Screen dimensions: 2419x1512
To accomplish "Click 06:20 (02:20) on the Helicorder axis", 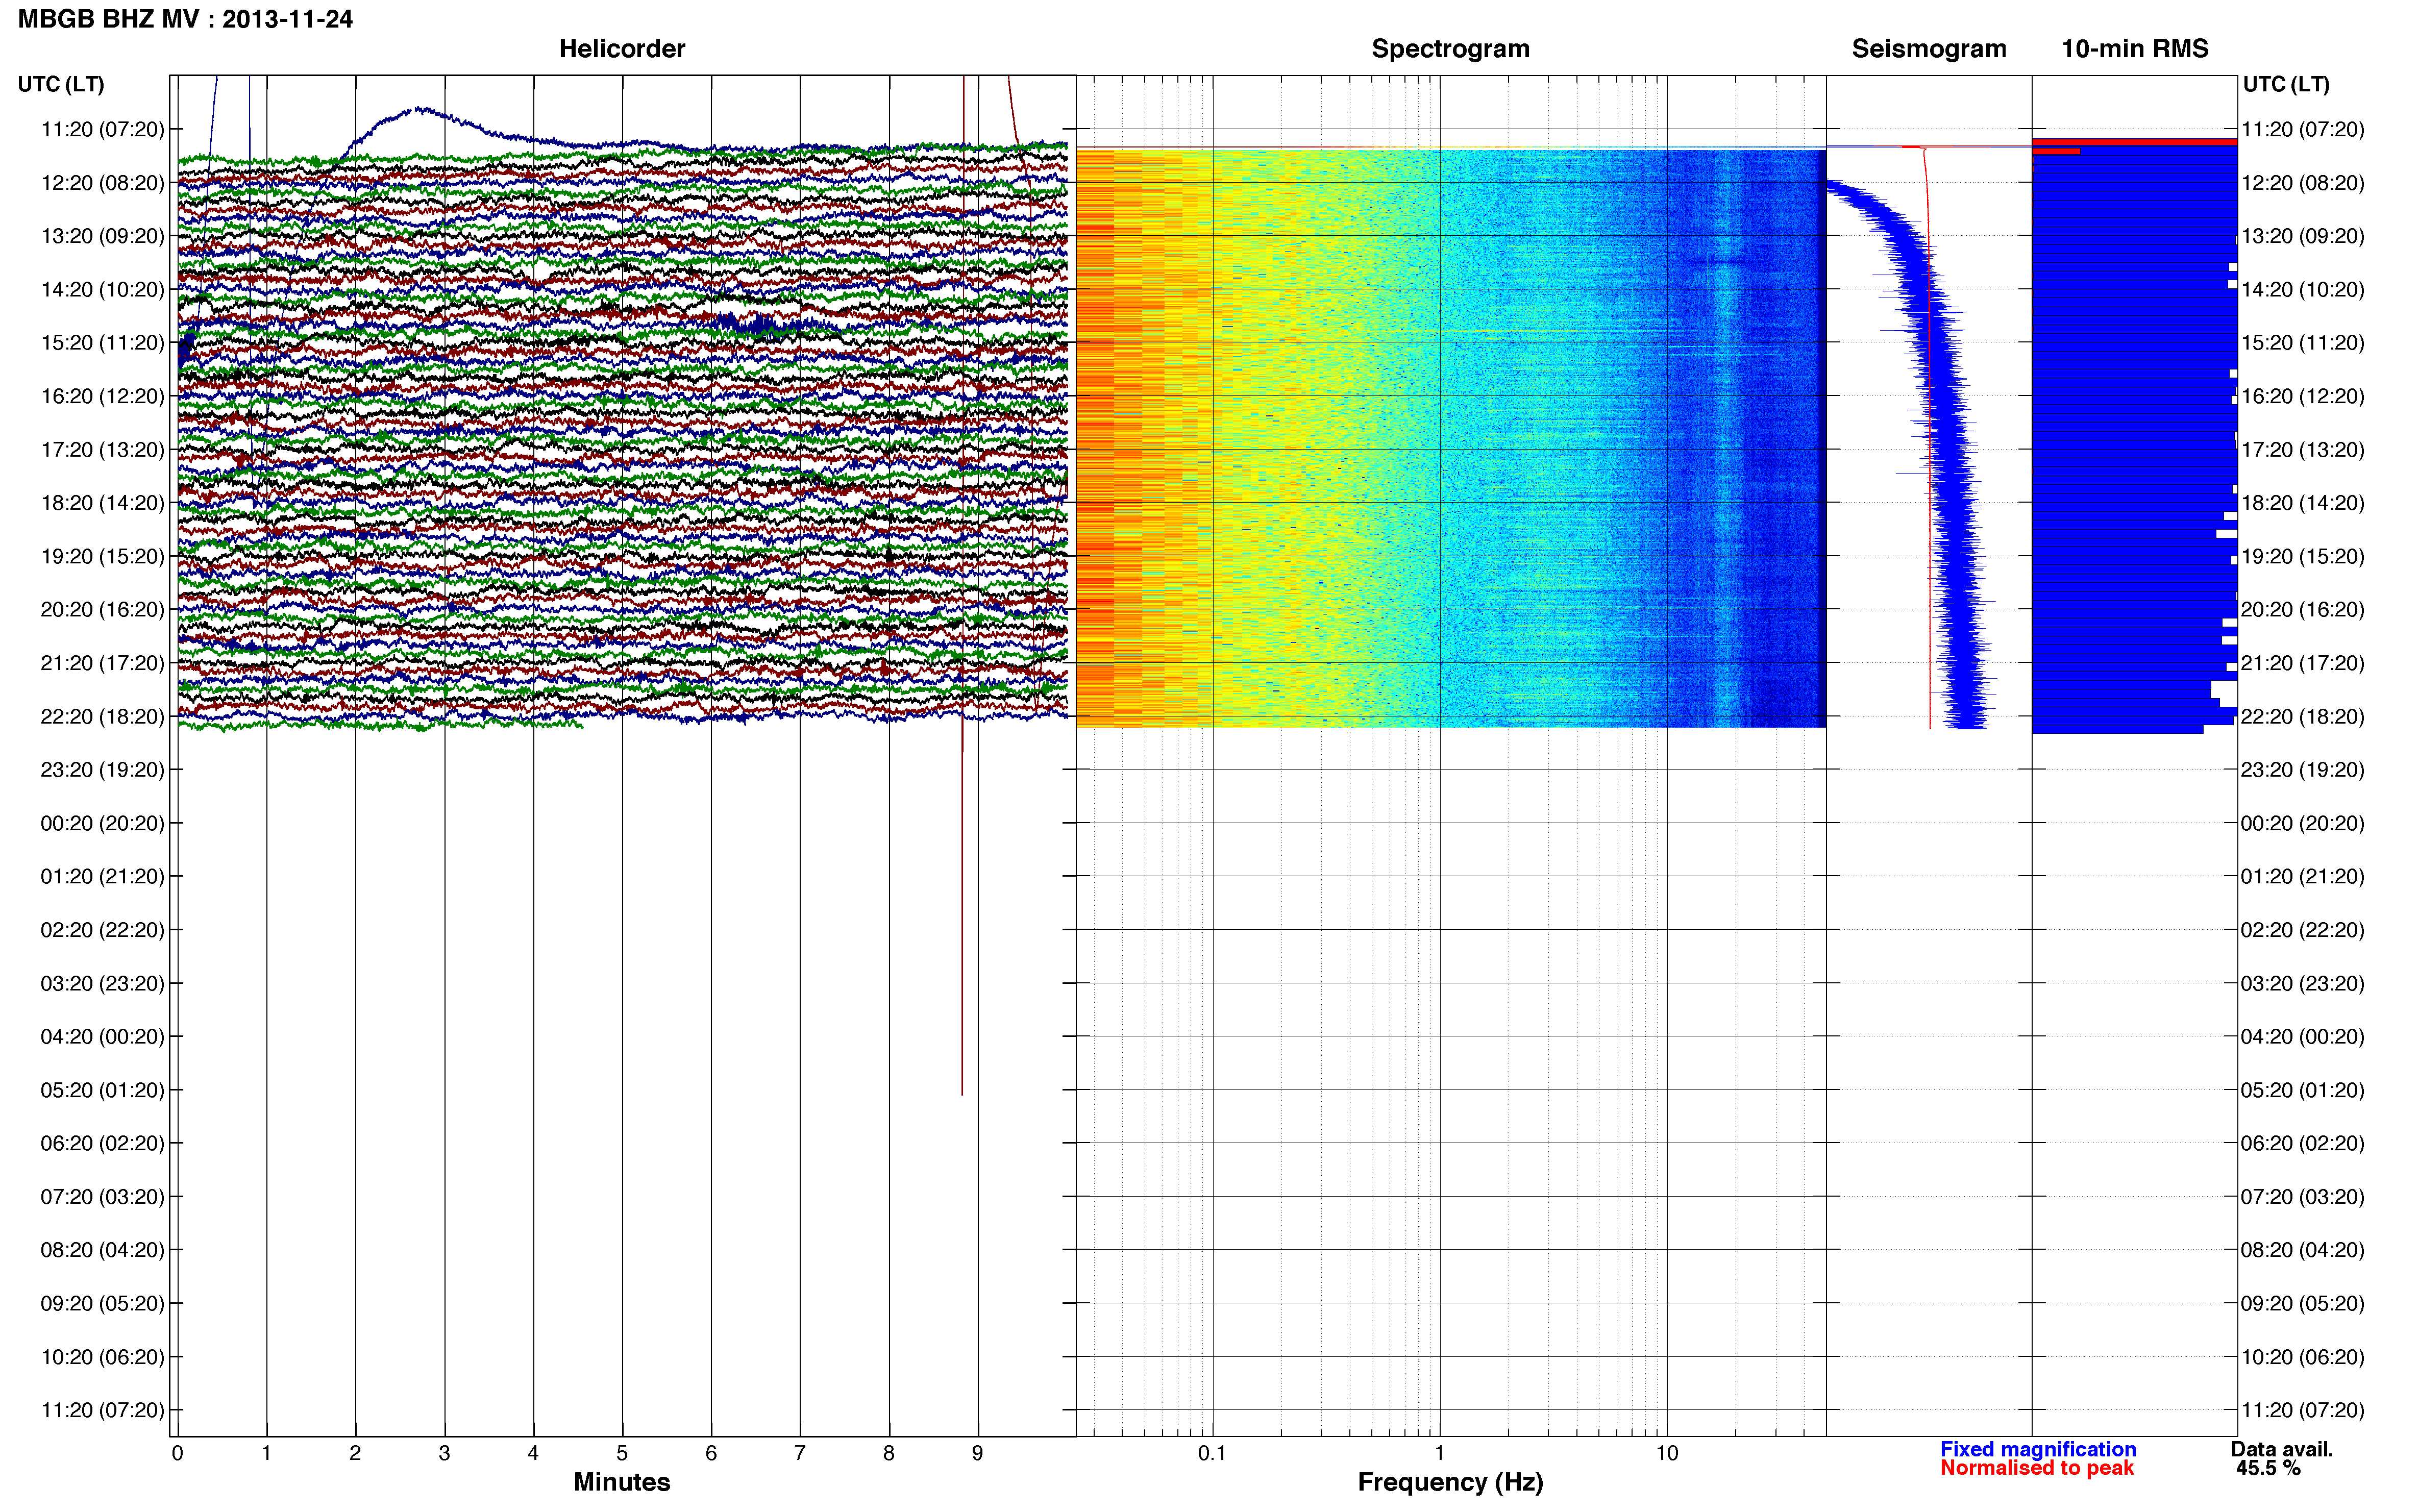I will tap(102, 1143).
